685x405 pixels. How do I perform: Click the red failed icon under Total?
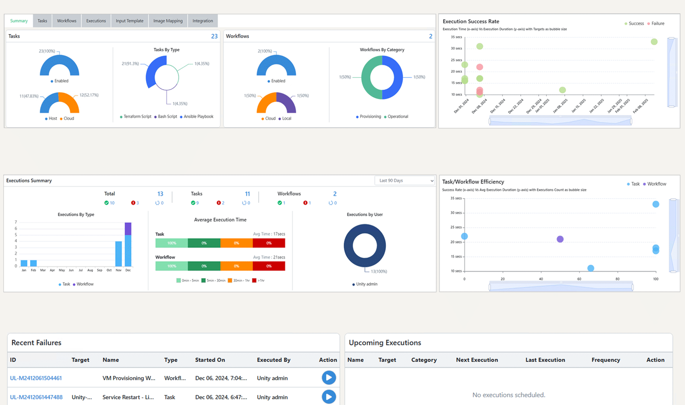133,203
